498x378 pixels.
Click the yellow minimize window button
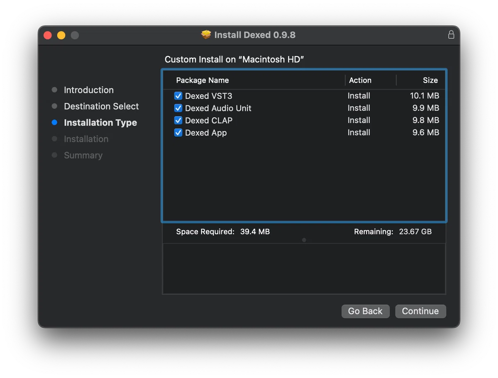click(61, 35)
